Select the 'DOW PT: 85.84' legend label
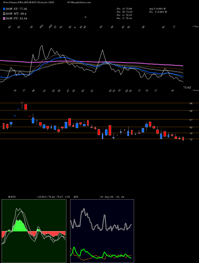199x263 pixels. click(x=16, y=18)
